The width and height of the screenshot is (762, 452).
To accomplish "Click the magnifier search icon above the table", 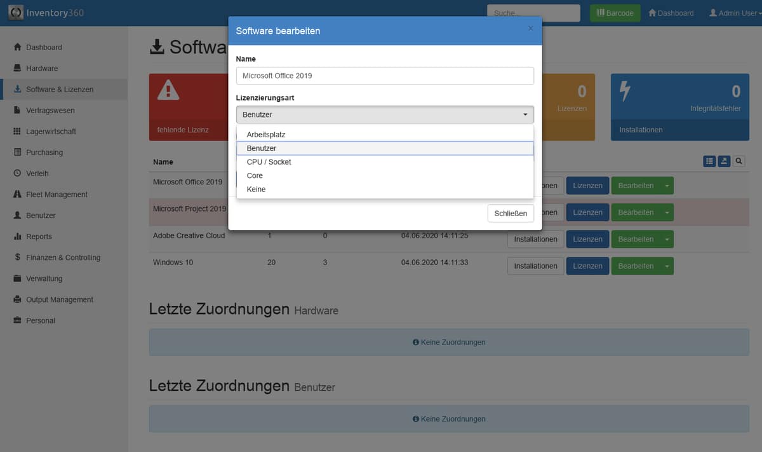I will 739,161.
